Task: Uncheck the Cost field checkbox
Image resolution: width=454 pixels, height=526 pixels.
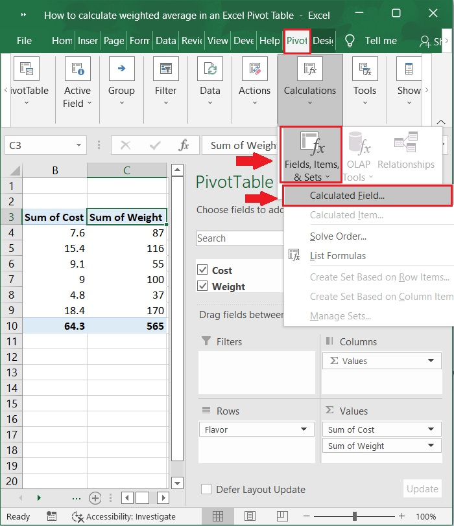Action: [202, 269]
